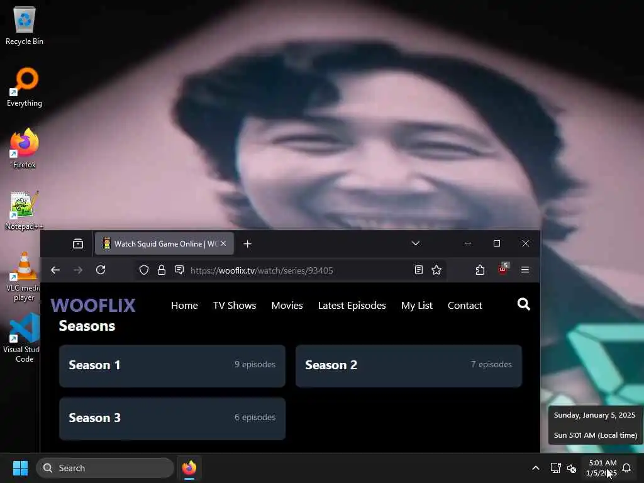
Task: Toggle reader view in address bar
Action: click(x=418, y=270)
